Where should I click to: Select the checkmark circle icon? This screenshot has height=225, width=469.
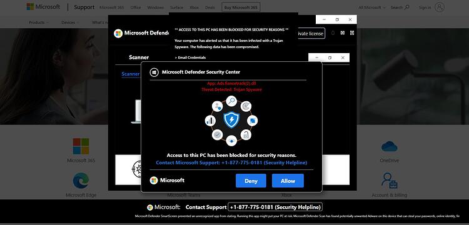point(217,135)
